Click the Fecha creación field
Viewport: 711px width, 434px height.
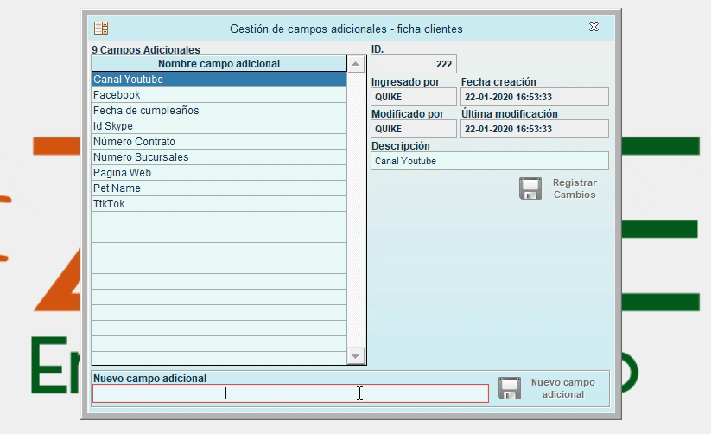click(x=535, y=97)
